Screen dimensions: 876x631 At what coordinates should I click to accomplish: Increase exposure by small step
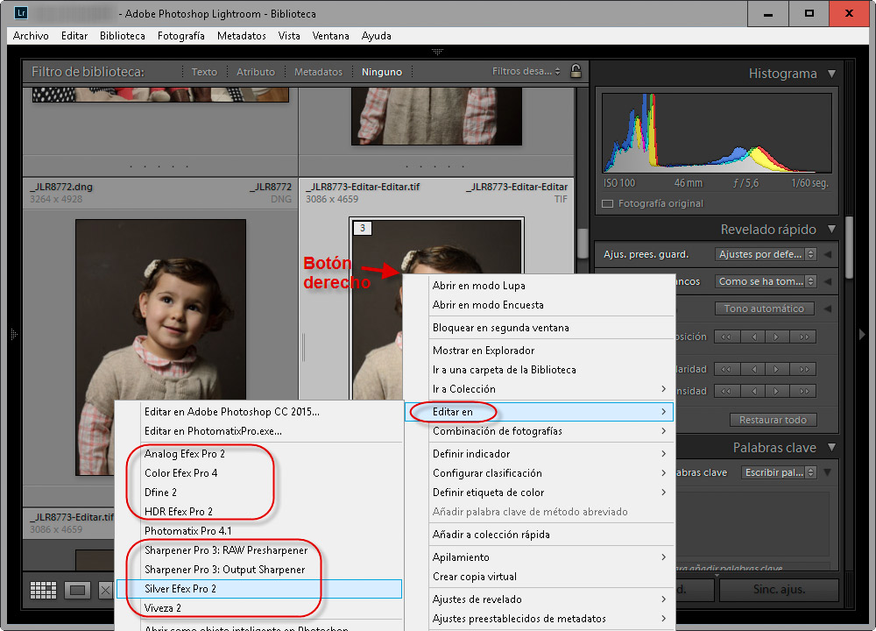coord(776,337)
